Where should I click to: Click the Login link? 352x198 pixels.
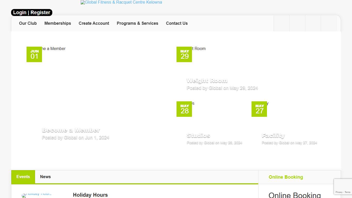point(20,12)
